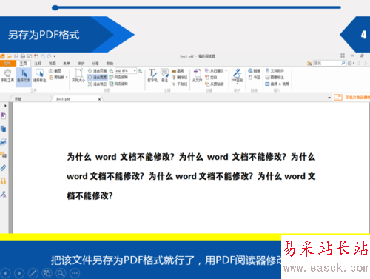This screenshot has width=370, height=279.
Task: Click the Strikeout text tool
Action: (180, 78)
